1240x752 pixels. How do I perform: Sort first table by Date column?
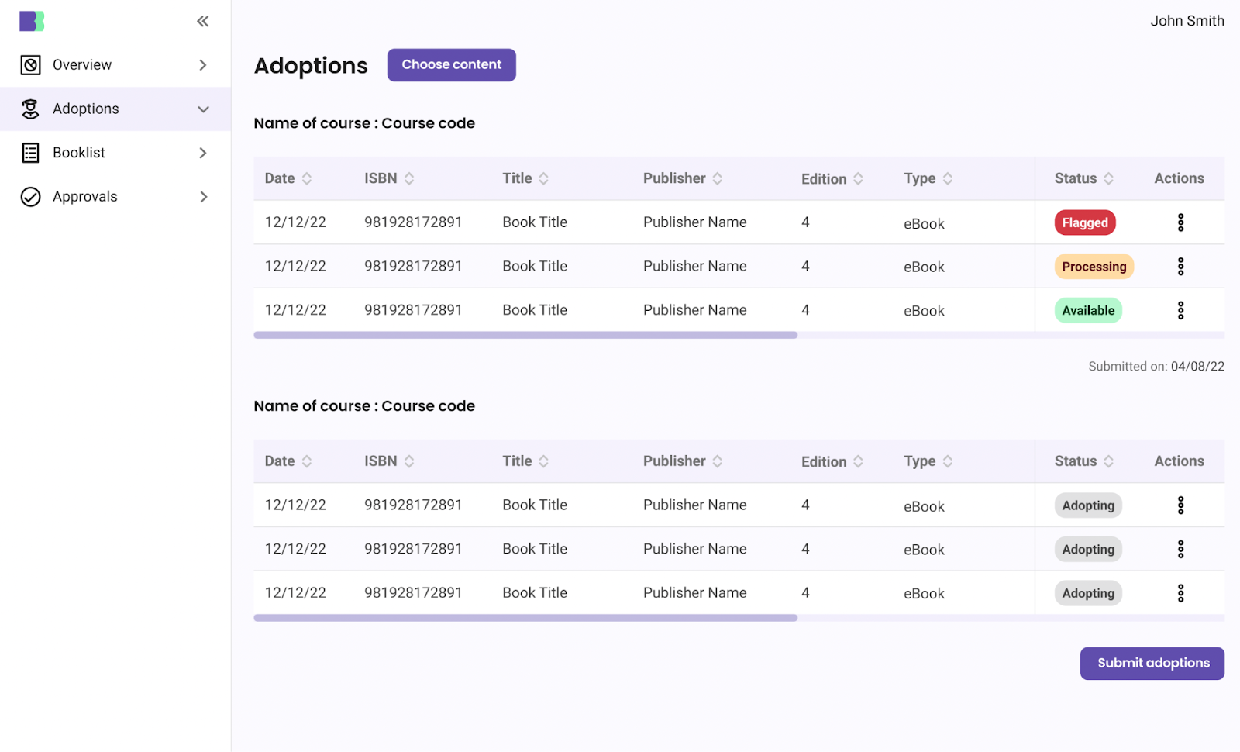307,178
